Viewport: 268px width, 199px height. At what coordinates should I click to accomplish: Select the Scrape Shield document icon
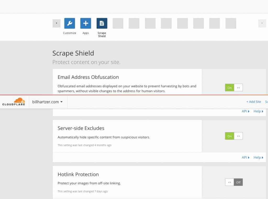102,23
